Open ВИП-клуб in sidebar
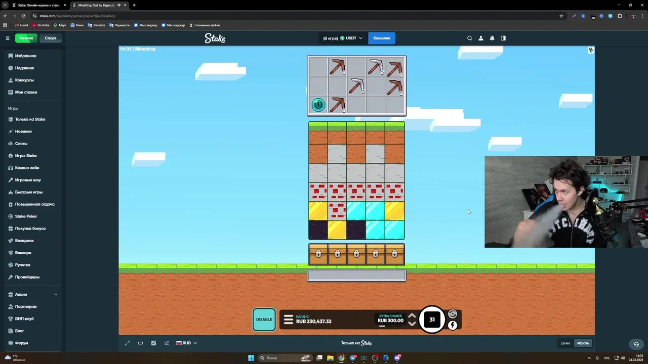The height and width of the screenshot is (364, 648). [33, 318]
